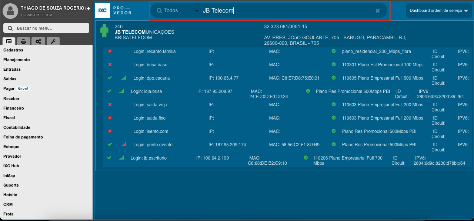
Task: Click the green person icon for JB Telecomunicações
Action: [104, 31]
